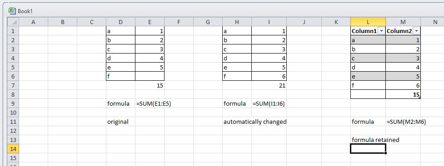Click the 'automatically changed' cell
The width and height of the screenshot is (444, 166).
coord(255,122)
